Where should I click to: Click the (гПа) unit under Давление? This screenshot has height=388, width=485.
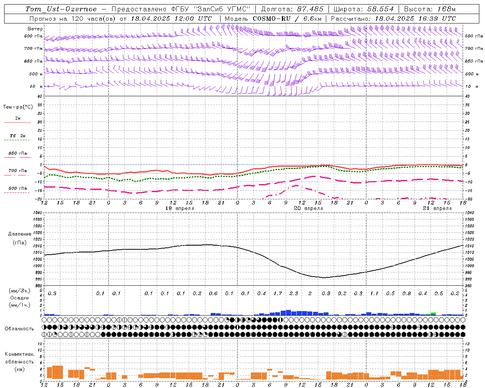pos(20,243)
